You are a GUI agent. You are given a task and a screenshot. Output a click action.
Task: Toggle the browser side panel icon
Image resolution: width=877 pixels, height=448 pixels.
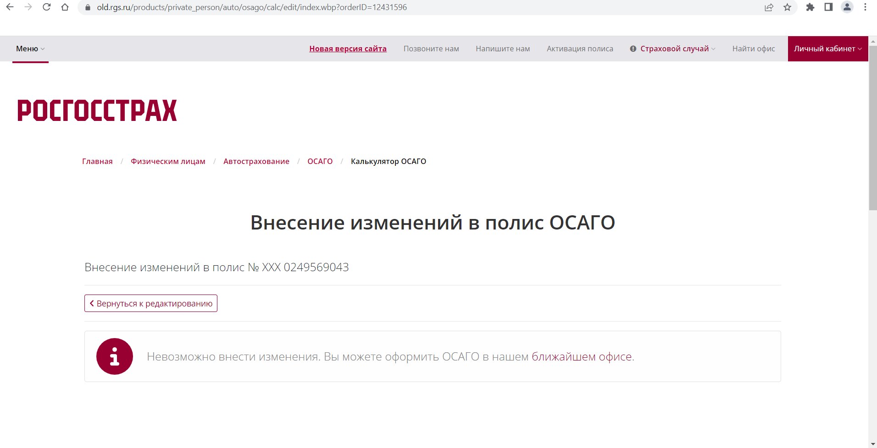pyautogui.click(x=828, y=7)
